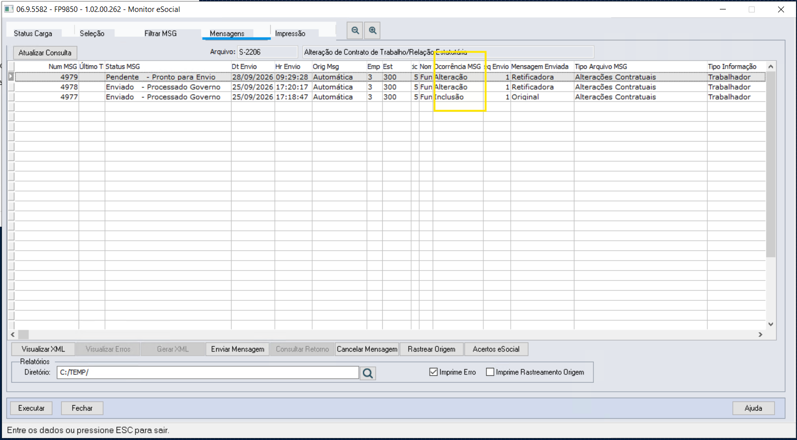Image resolution: width=797 pixels, height=440 pixels.
Task: Click the Diretório input field
Action: coord(208,372)
